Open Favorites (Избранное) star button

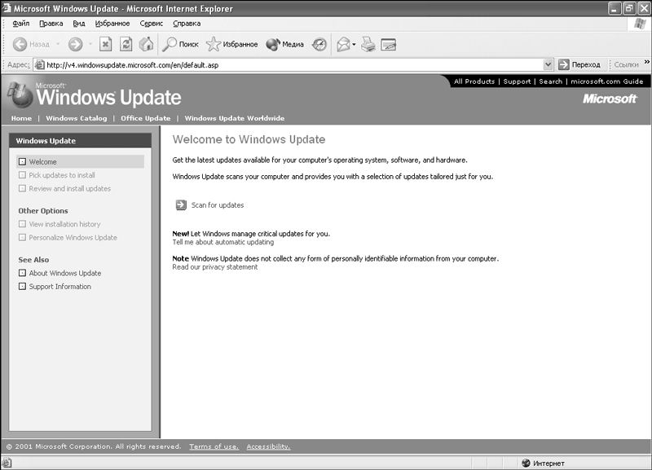click(232, 44)
